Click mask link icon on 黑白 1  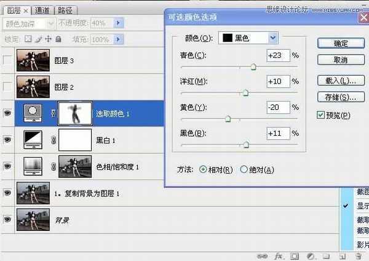(x=54, y=140)
